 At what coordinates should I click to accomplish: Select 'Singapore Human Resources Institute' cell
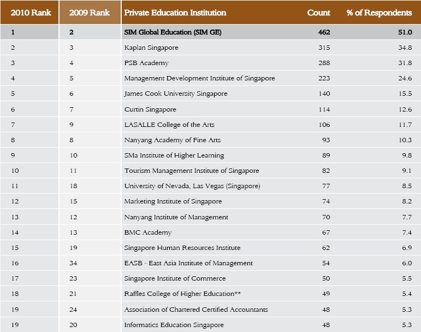click(x=182, y=248)
